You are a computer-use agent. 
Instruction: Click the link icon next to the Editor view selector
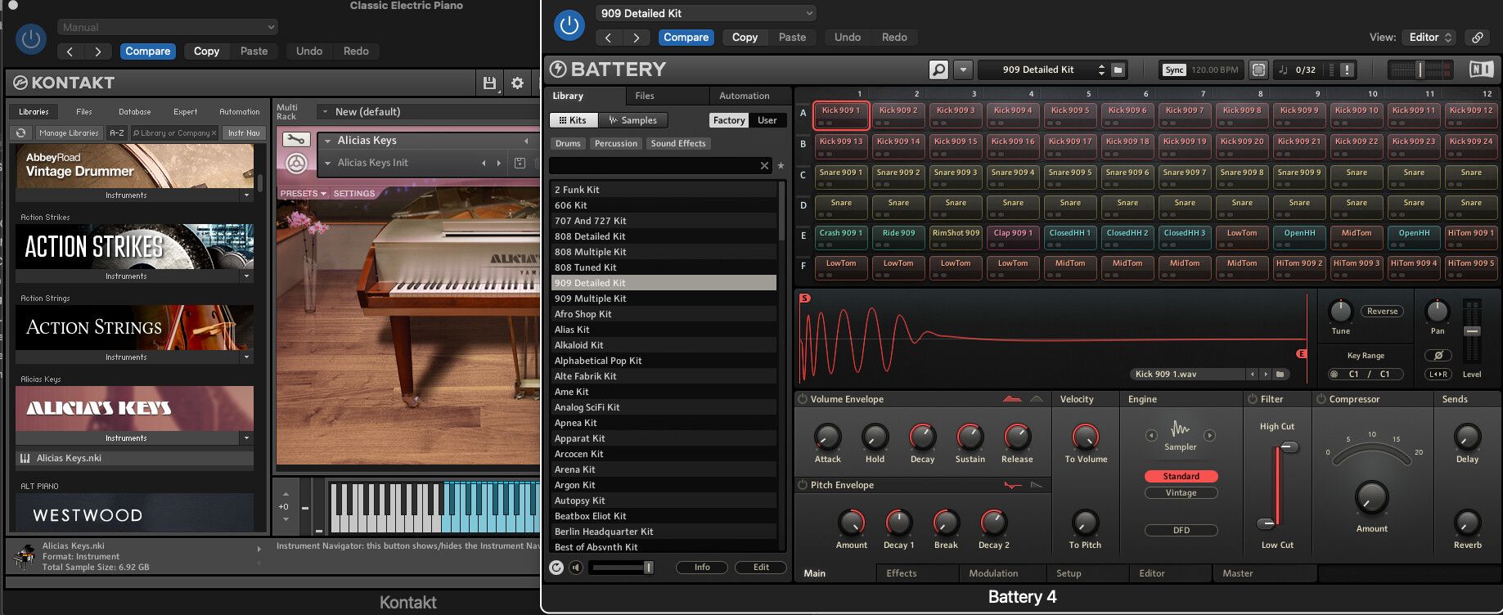(1478, 38)
